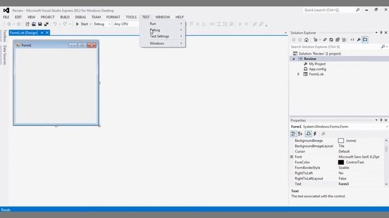Click the Refresh icon in Solution Explorer
The width and height of the screenshot is (389, 218).
pyautogui.click(x=331, y=40)
